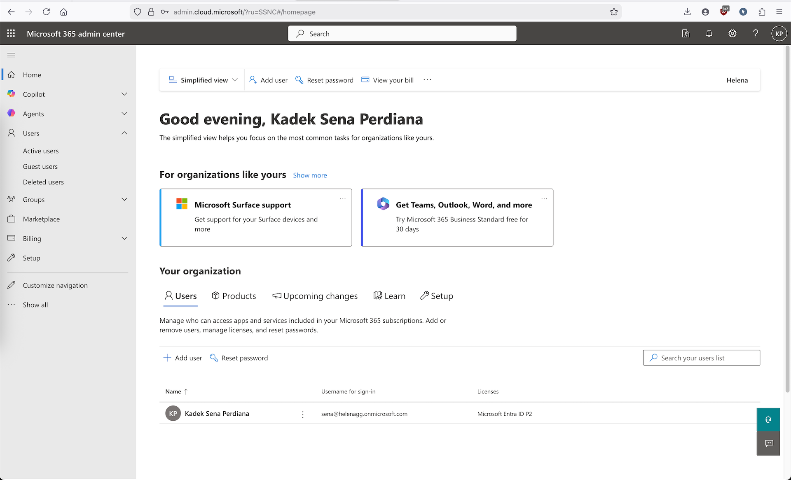Switch to the Products tab
The width and height of the screenshot is (791, 480).
click(234, 296)
